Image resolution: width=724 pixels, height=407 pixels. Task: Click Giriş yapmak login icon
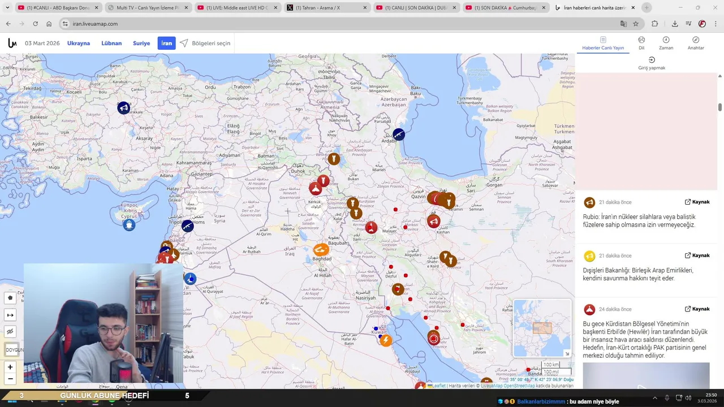pos(652,60)
